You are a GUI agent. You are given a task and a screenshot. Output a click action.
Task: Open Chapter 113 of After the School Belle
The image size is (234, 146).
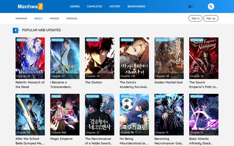[23, 132]
